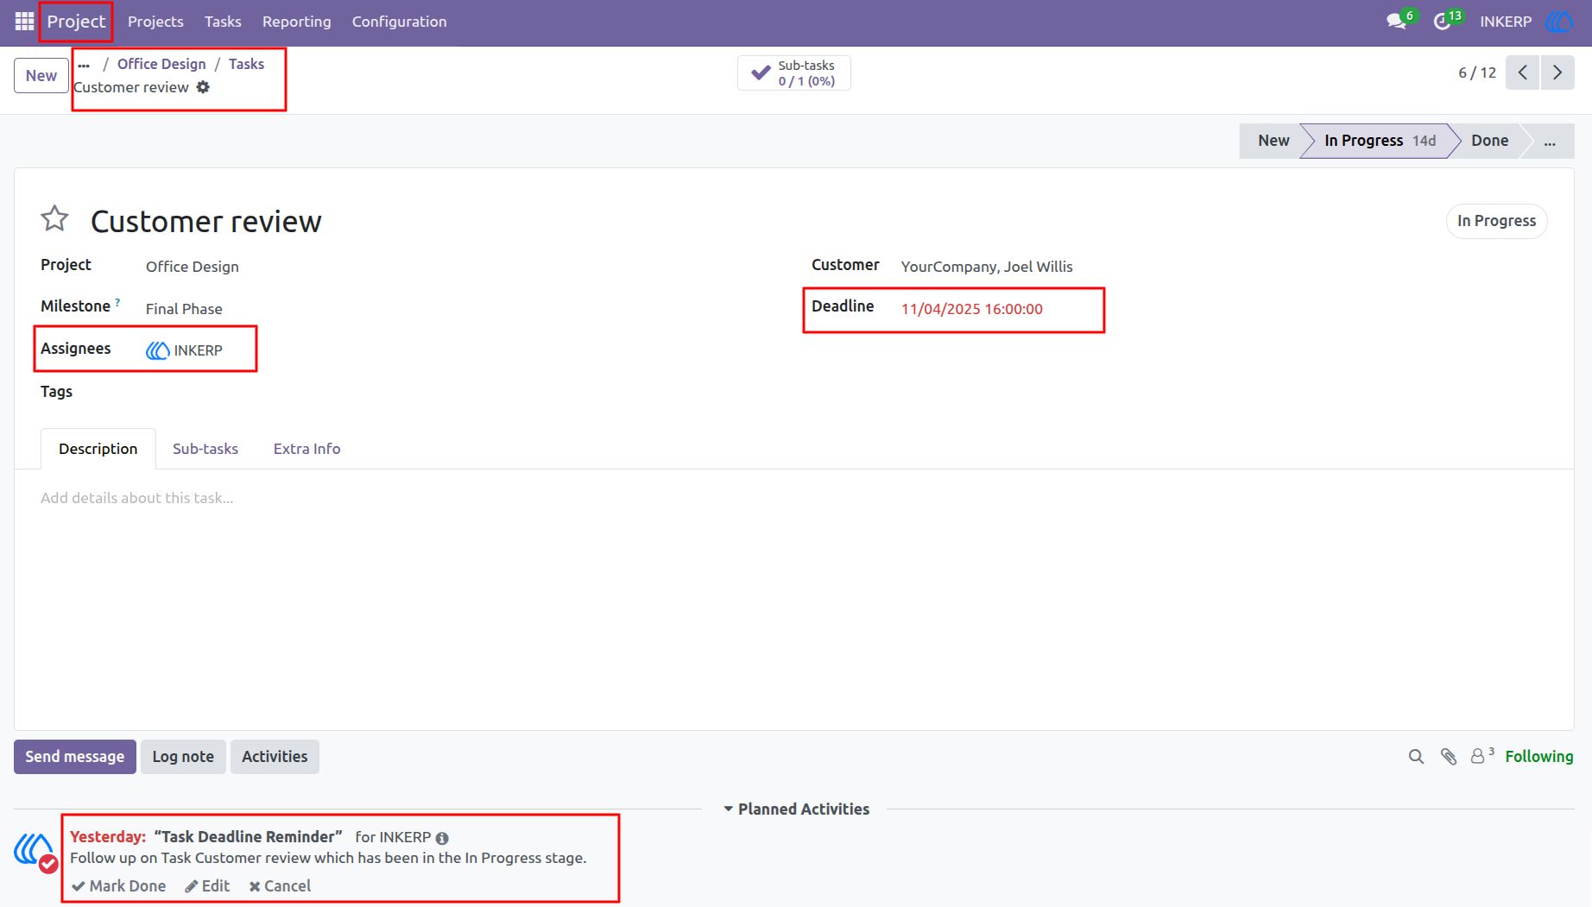Set the stage to Done
Viewport: 1592px width, 907px height.
click(1489, 141)
